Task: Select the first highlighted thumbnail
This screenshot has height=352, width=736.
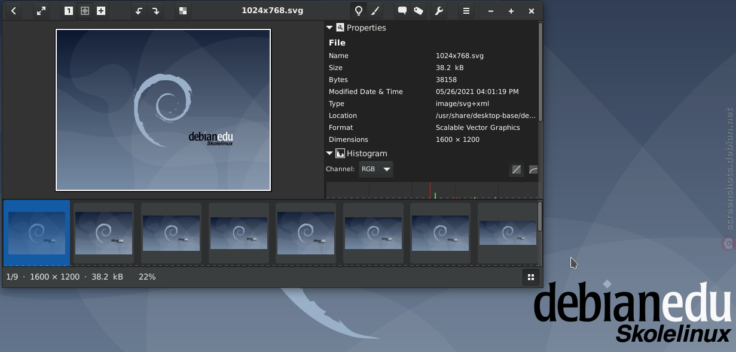Action: (x=36, y=233)
